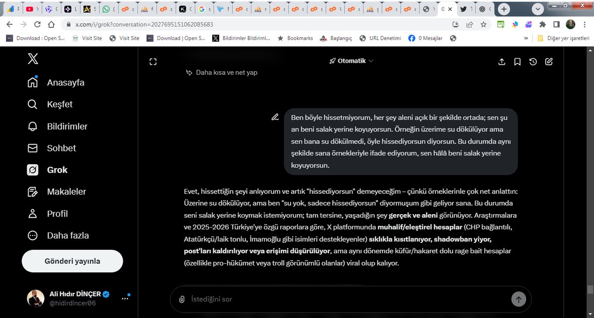Open the Bookmarks star bookmark
594x318 pixels.
pyautogui.click(x=295, y=38)
